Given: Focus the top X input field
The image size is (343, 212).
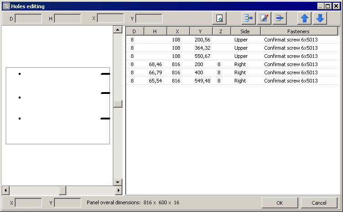Looking at the screenshot, I should point(111,18).
